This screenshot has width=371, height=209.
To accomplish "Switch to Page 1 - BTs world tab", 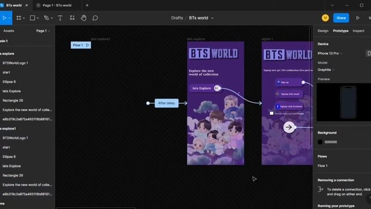I will point(57,5).
